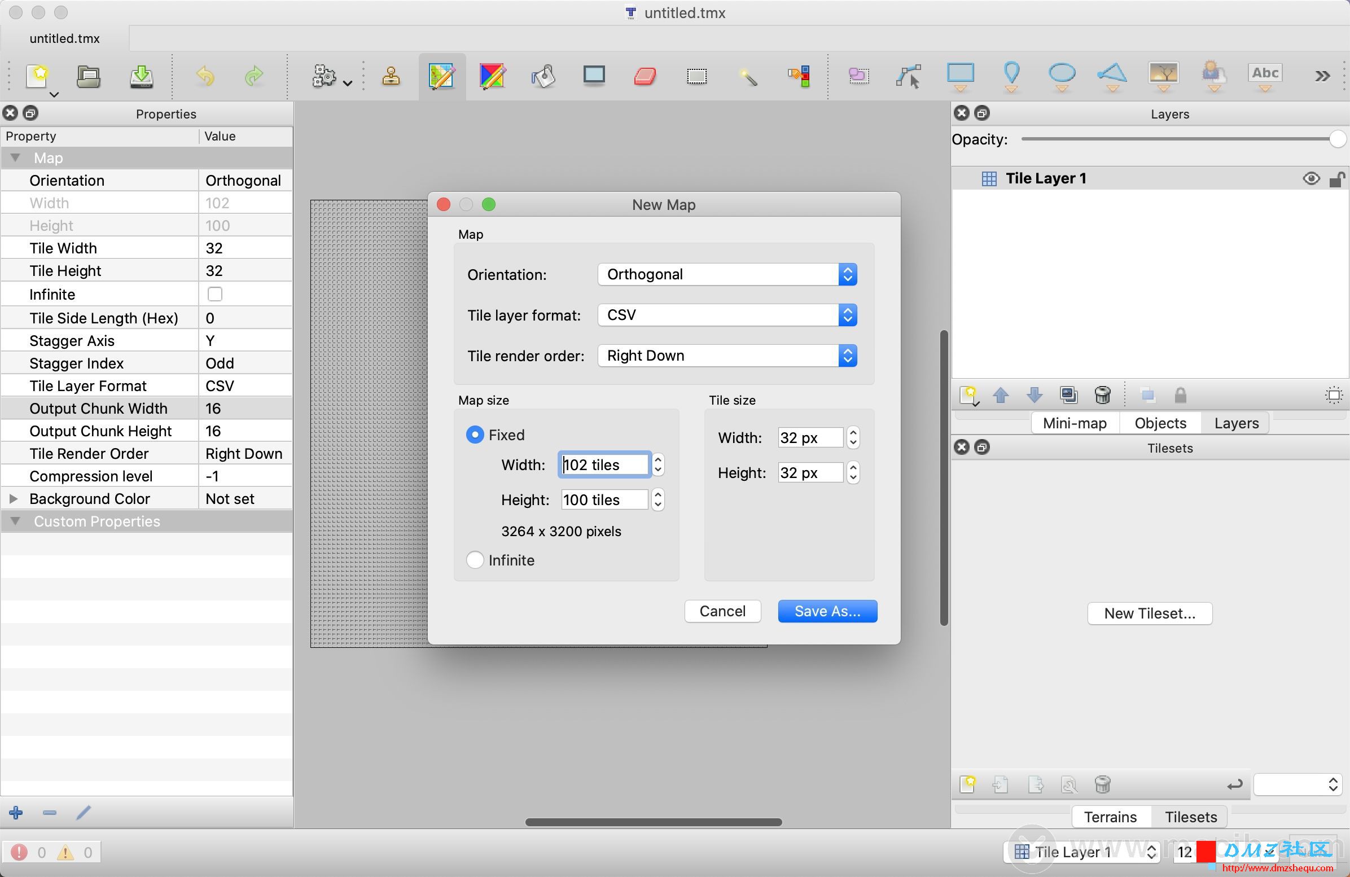Click the Redo arrow icon
Image resolution: width=1350 pixels, height=877 pixels.
(x=253, y=76)
